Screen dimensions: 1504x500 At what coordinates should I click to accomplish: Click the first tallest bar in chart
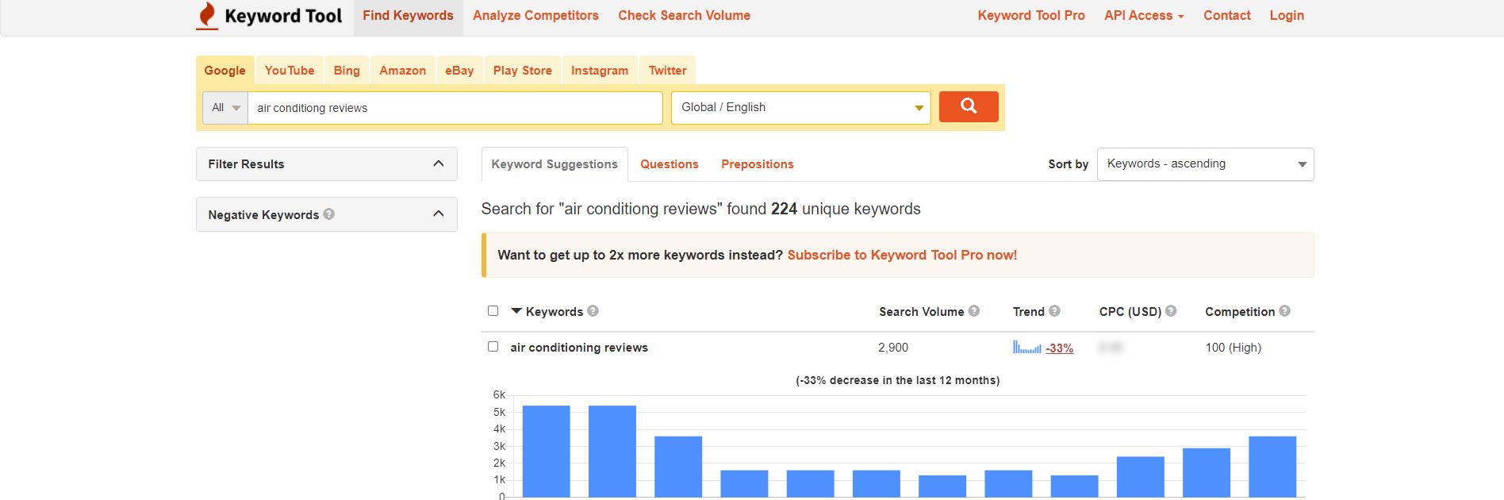coord(546,451)
